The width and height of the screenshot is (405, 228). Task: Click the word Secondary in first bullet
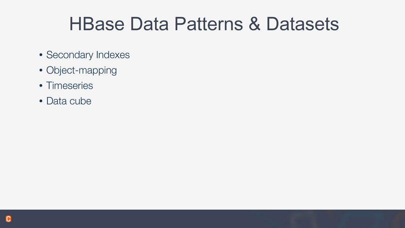[70, 55]
